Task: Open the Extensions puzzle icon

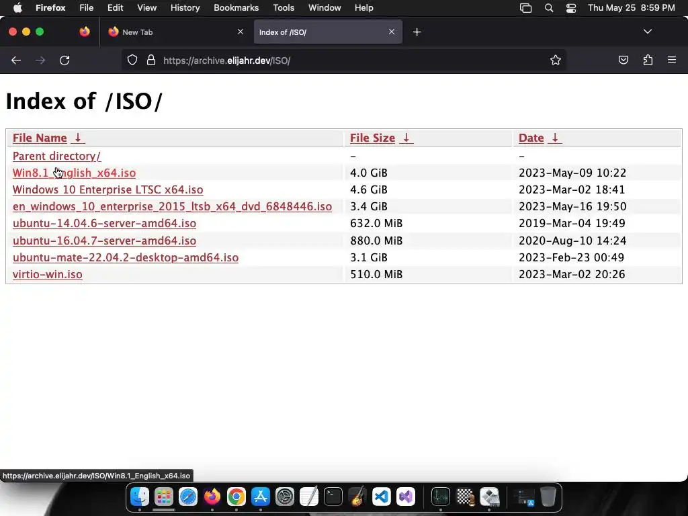Action: [x=648, y=60]
